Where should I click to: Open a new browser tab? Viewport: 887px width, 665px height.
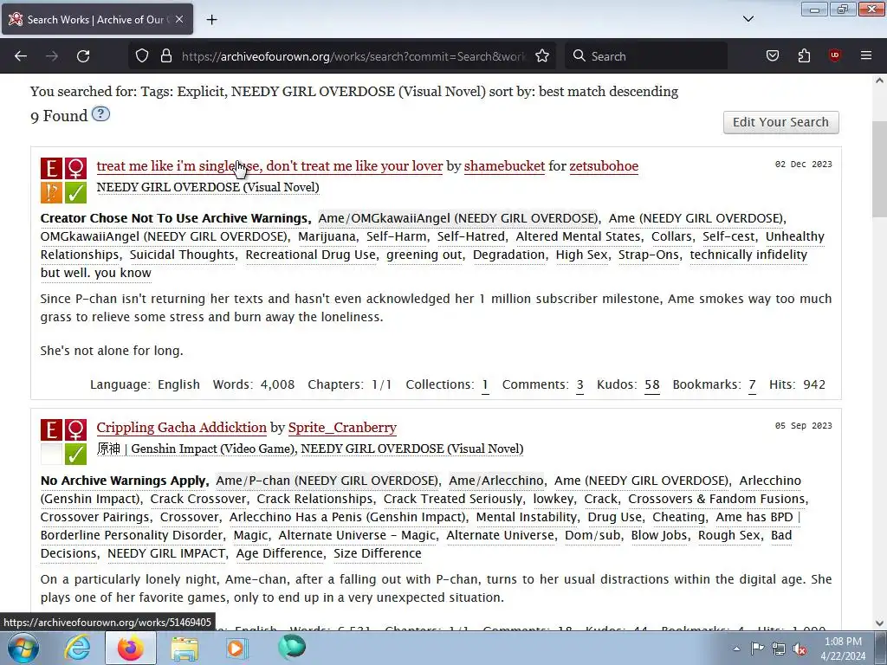pyautogui.click(x=211, y=20)
